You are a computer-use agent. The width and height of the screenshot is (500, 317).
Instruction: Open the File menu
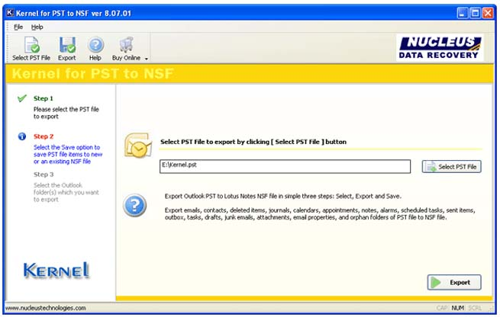click(18, 27)
